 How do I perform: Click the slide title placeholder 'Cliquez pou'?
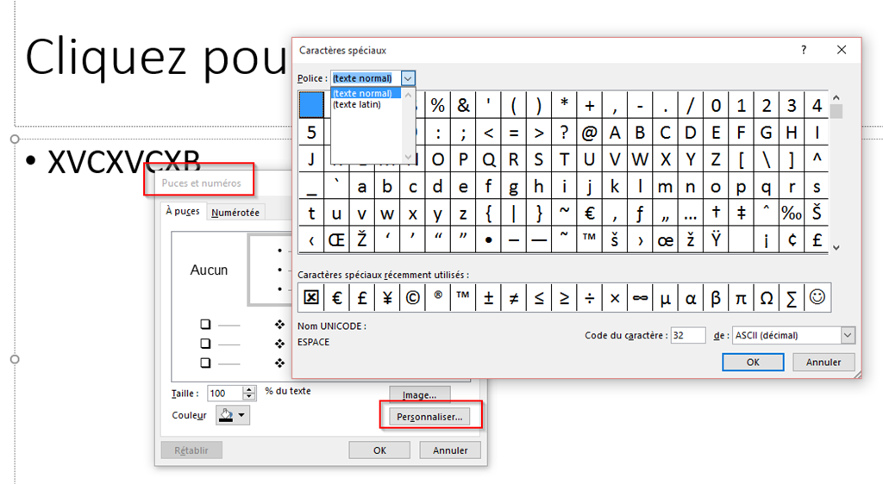pos(156,58)
